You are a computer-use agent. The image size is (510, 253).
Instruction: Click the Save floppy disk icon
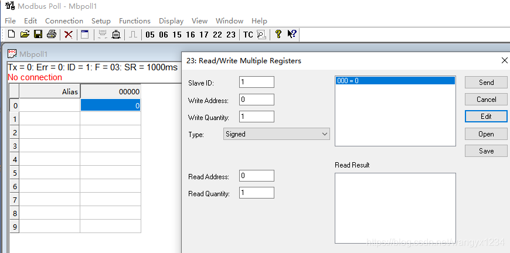tap(38, 34)
